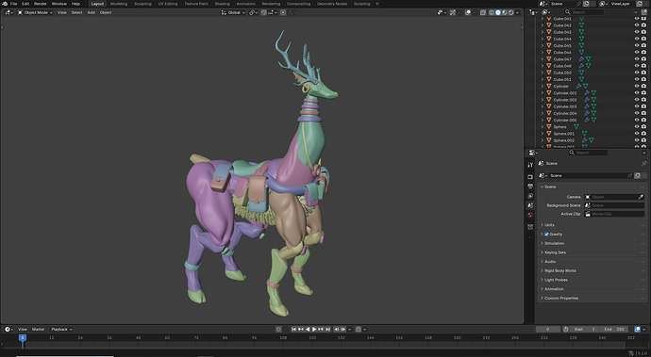
Task: Hide Cube.044 with its eye icon
Action: [x=637, y=39]
